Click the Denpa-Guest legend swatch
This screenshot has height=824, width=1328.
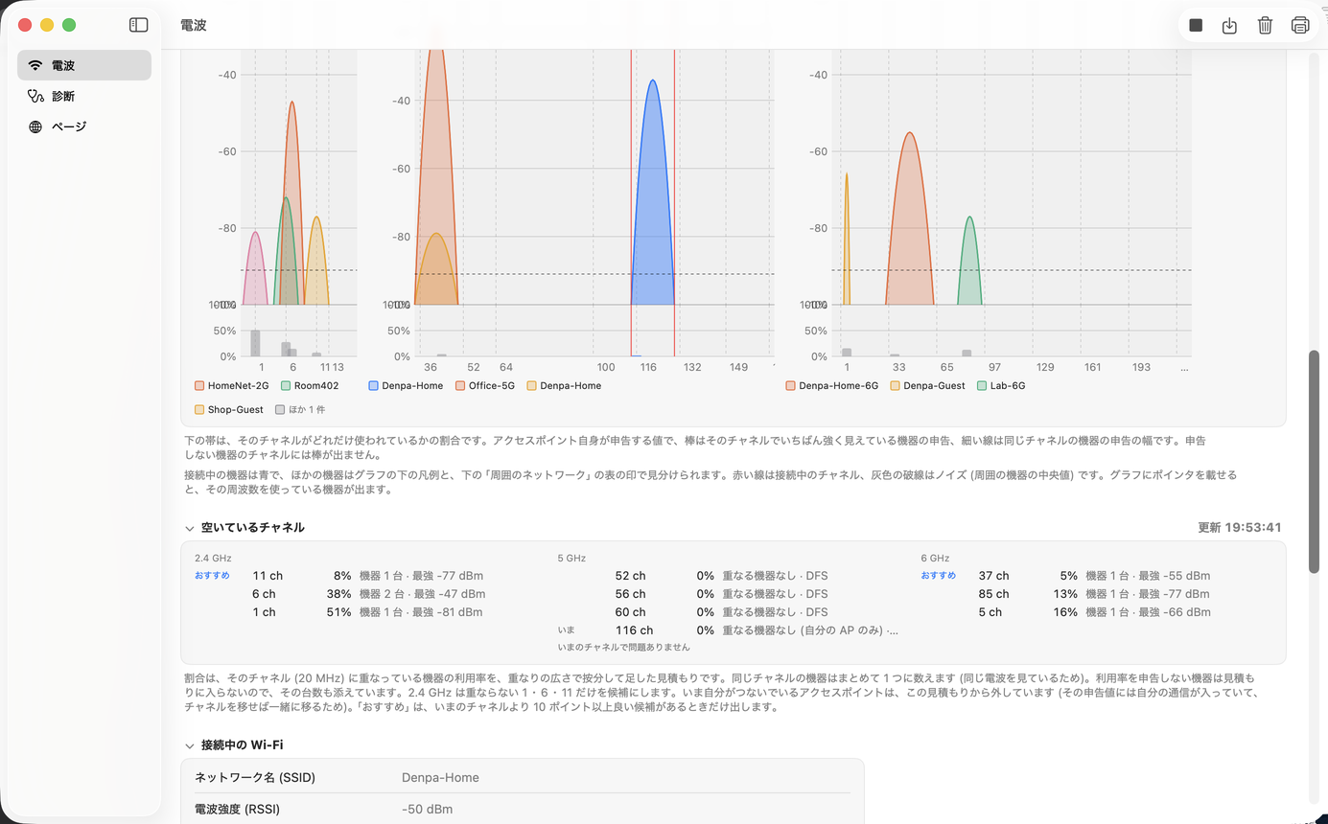pos(896,386)
